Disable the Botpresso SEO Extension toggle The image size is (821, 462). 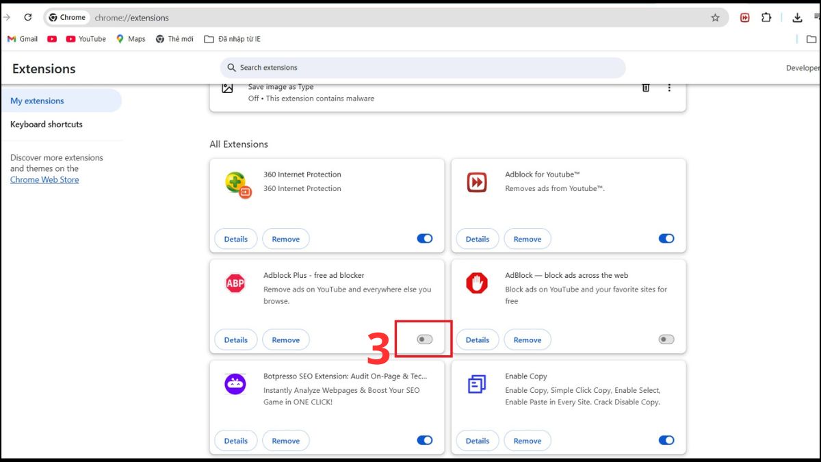click(425, 440)
